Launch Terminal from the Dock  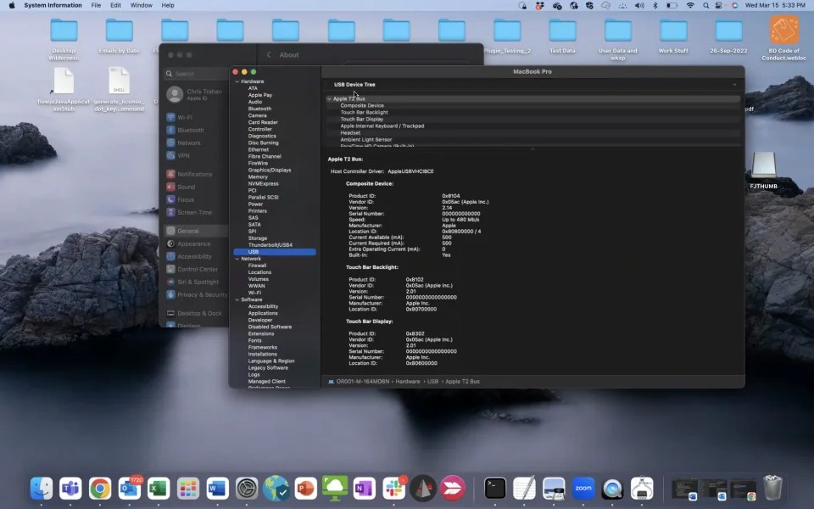[495, 488]
